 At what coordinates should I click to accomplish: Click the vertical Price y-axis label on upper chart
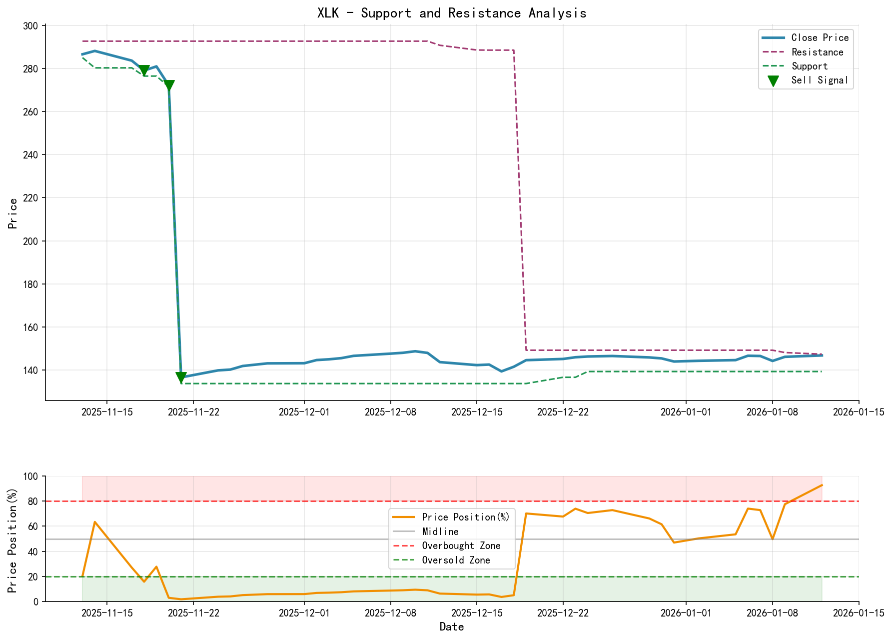click(x=13, y=213)
